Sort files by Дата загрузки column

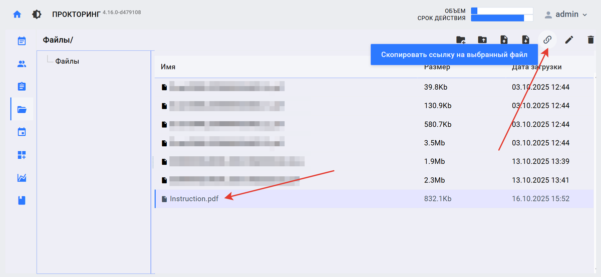tap(536, 67)
